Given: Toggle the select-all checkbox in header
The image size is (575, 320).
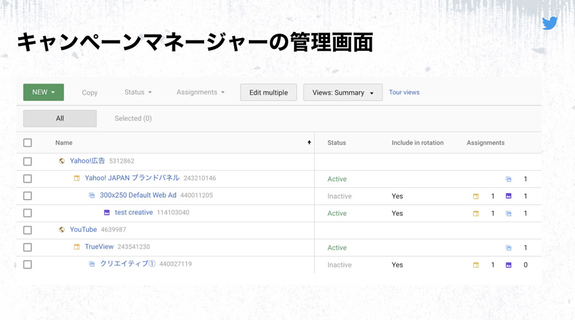Looking at the screenshot, I should click(28, 143).
